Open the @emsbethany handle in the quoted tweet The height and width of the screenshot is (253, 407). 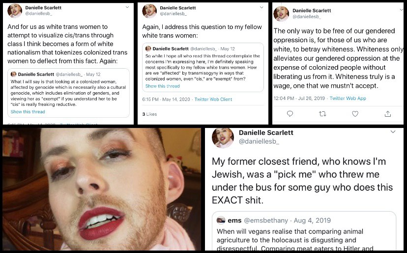(266, 220)
